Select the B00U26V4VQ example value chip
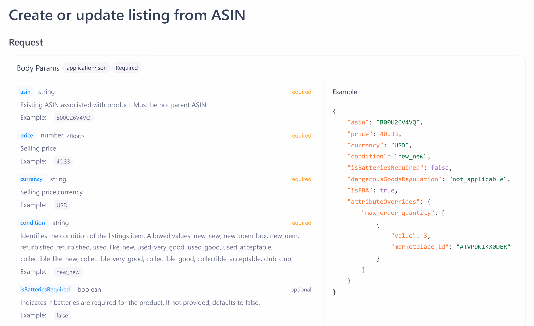The width and height of the screenshot is (534, 326). [x=74, y=118]
